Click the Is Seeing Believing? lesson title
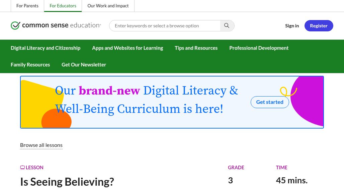Viewport: 344px width, 193px height. pyautogui.click(x=67, y=182)
